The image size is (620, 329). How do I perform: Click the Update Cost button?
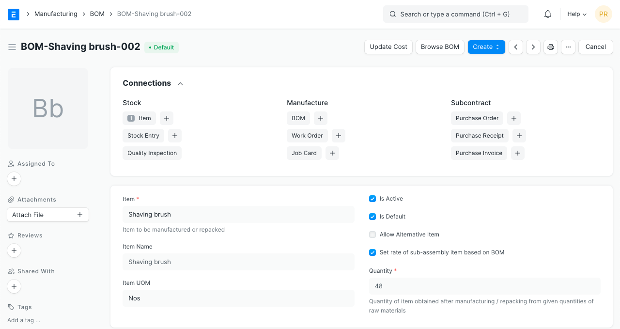pyautogui.click(x=388, y=47)
